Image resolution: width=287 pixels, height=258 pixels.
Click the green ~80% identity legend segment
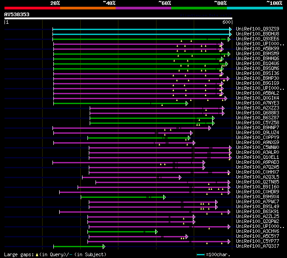[199, 8]
